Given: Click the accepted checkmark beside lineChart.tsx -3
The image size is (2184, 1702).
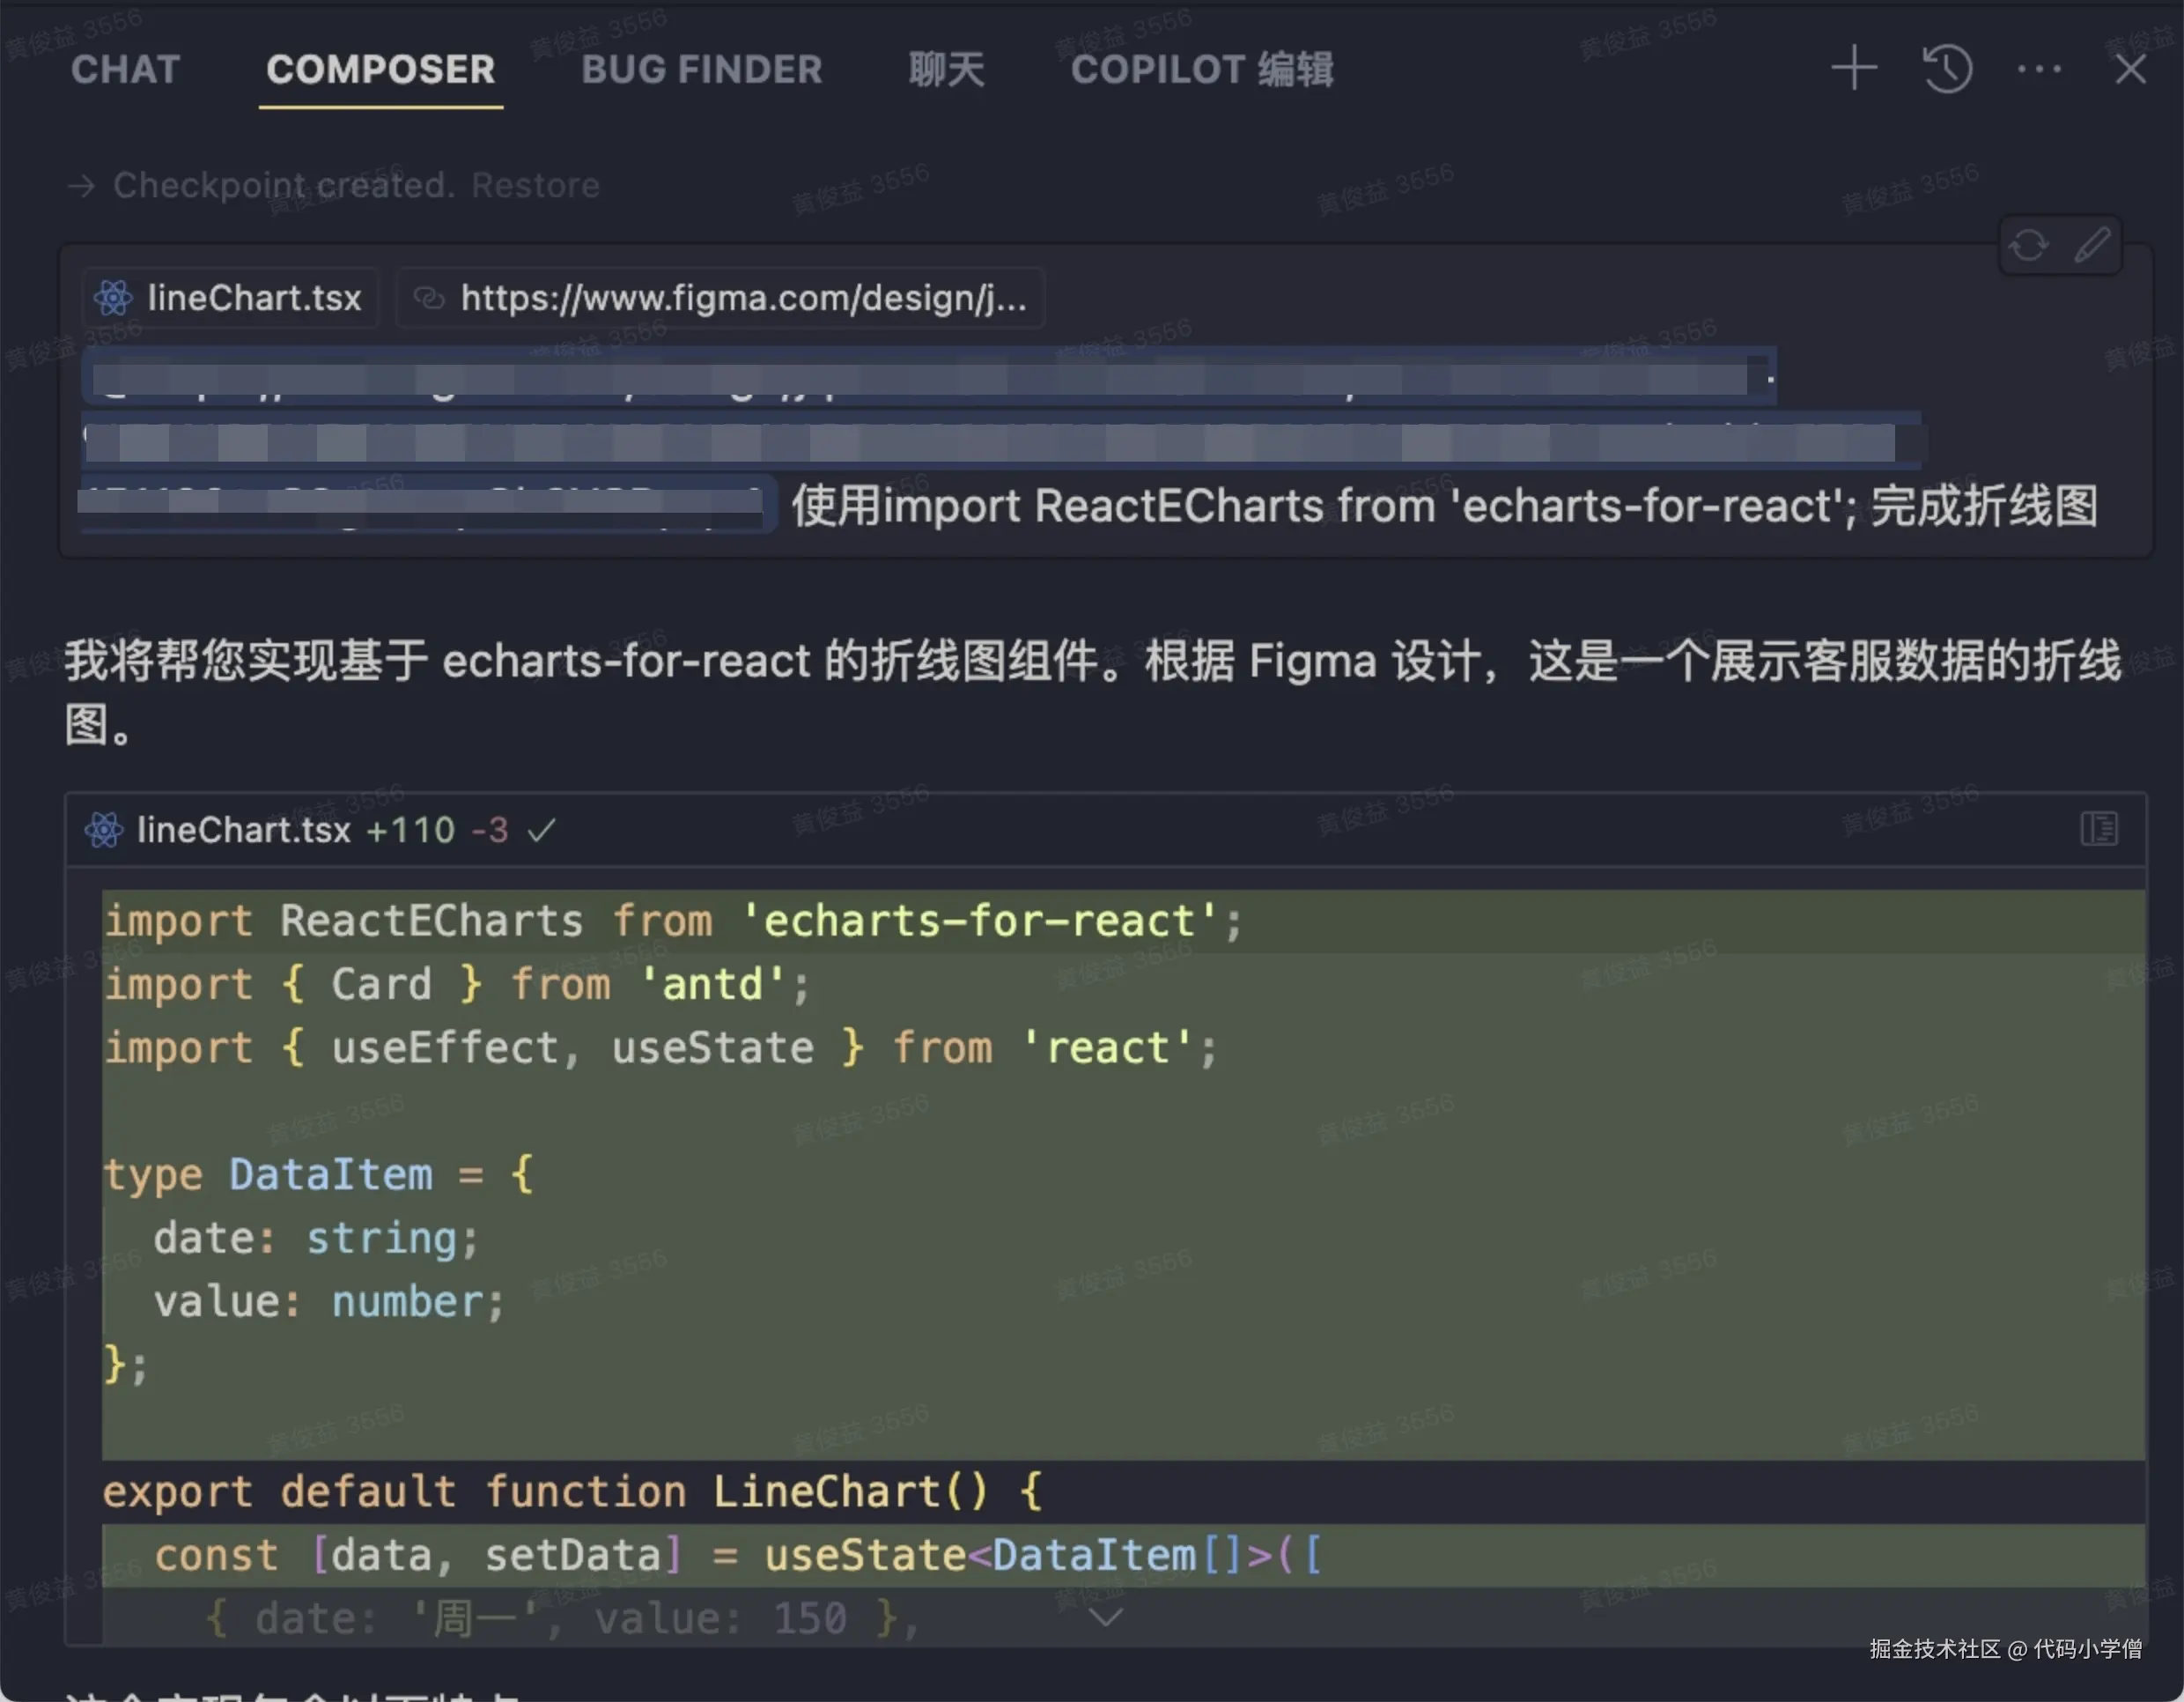Looking at the screenshot, I should pyautogui.click(x=541, y=830).
